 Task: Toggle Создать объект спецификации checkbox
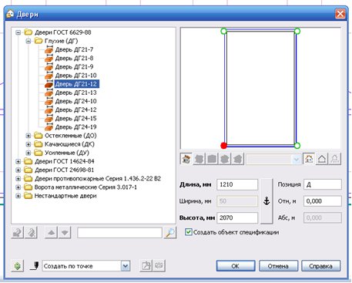[x=189, y=232]
